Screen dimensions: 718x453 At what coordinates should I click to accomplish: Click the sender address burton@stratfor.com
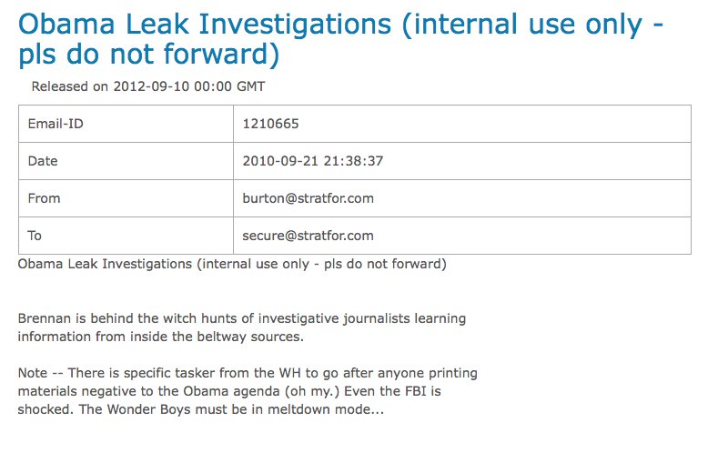point(308,198)
